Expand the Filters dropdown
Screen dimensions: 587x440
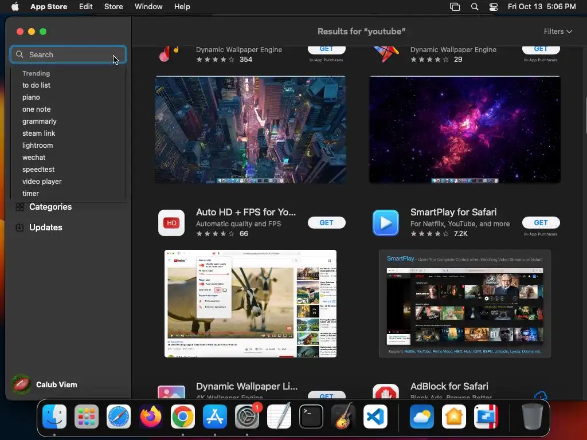558,32
